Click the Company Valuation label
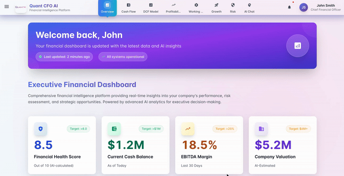This screenshot has height=176, width=344. click(275, 157)
